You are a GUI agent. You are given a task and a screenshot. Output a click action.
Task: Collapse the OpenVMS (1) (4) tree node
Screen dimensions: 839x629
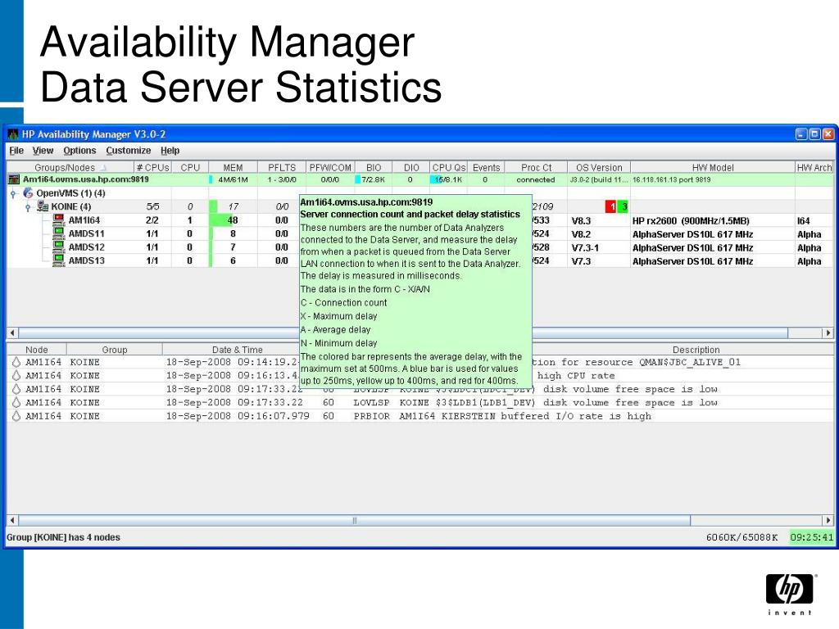pyautogui.click(x=14, y=193)
